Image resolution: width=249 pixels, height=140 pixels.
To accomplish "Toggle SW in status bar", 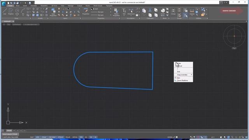I will tap(91, 137).
